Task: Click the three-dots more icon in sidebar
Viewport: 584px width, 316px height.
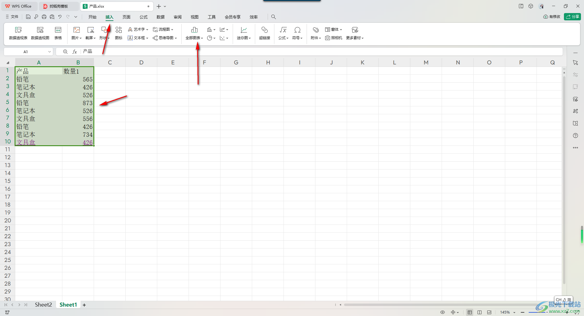Action: [575, 148]
